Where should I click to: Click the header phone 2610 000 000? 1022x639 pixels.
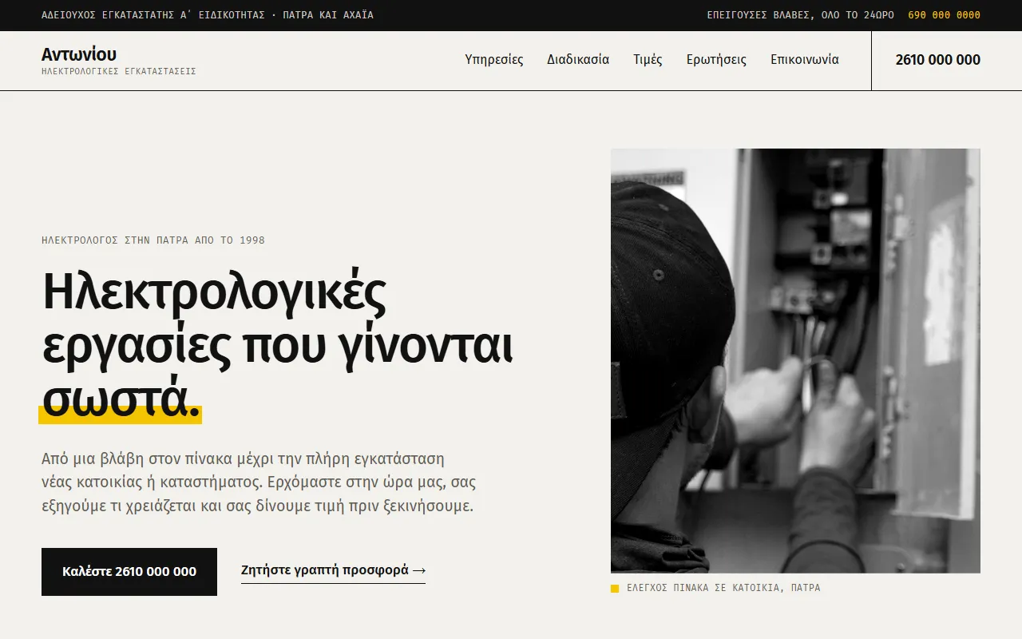pos(938,60)
